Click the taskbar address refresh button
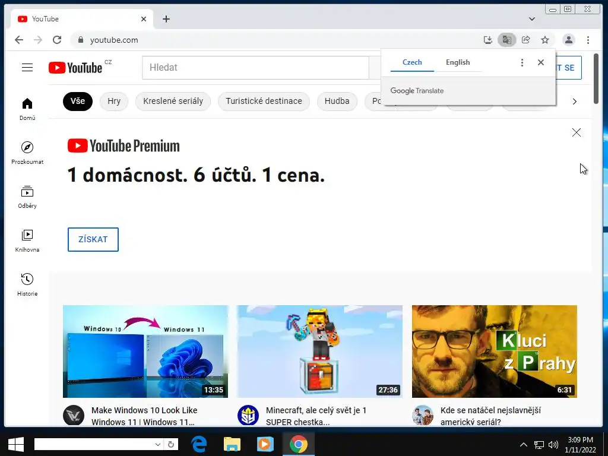Viewport: 608px width, 456px height. tap(171, 444)
